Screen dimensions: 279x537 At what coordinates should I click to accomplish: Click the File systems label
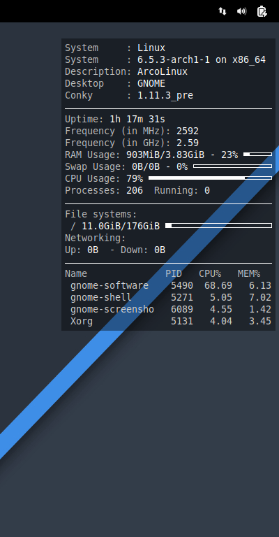coord(100,215)
